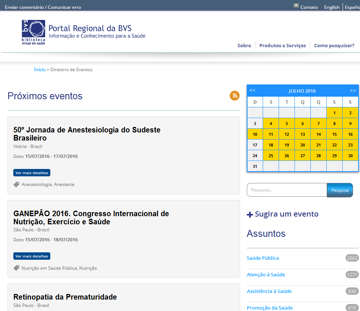Select July 11 in the calendar
Viewport: 360px width, 311px height.
(271, 134)
